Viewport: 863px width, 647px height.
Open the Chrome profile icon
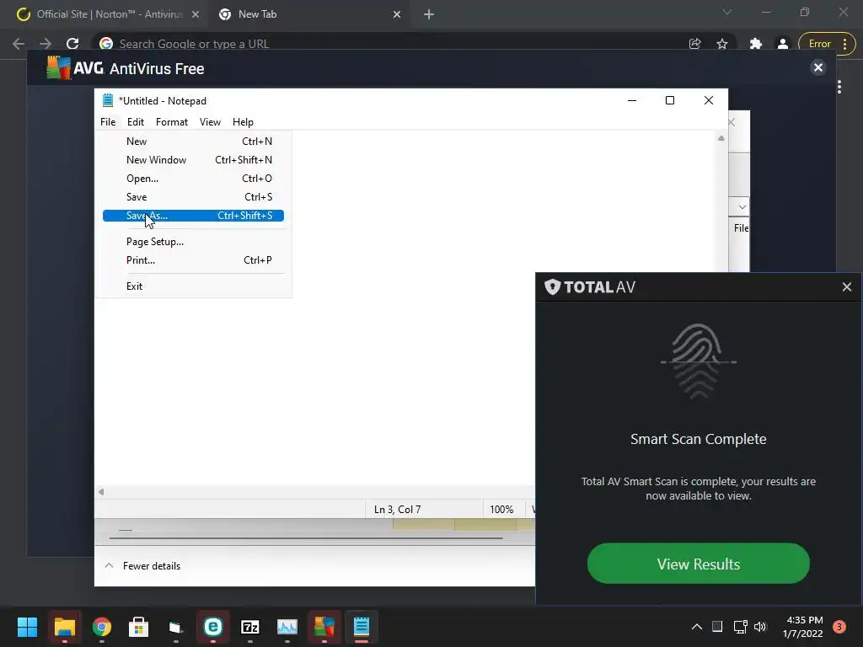tap(783, 44)
